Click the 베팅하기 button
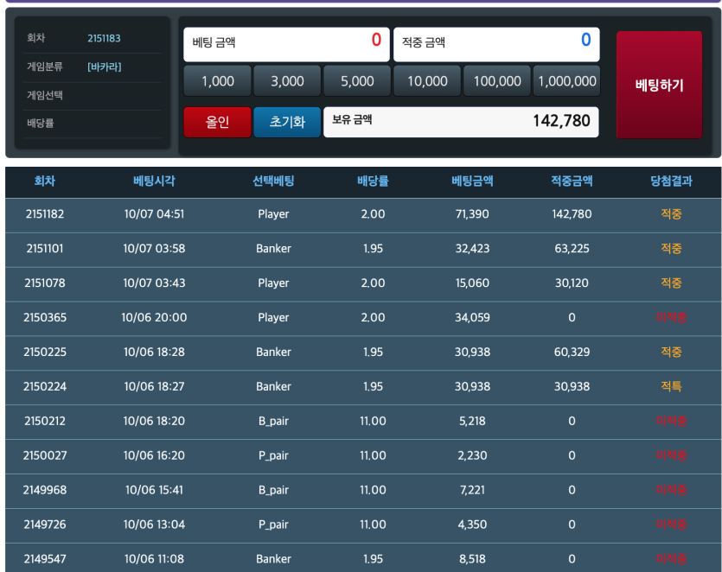This screenshot has width=722, height=572. pos(659,85)
